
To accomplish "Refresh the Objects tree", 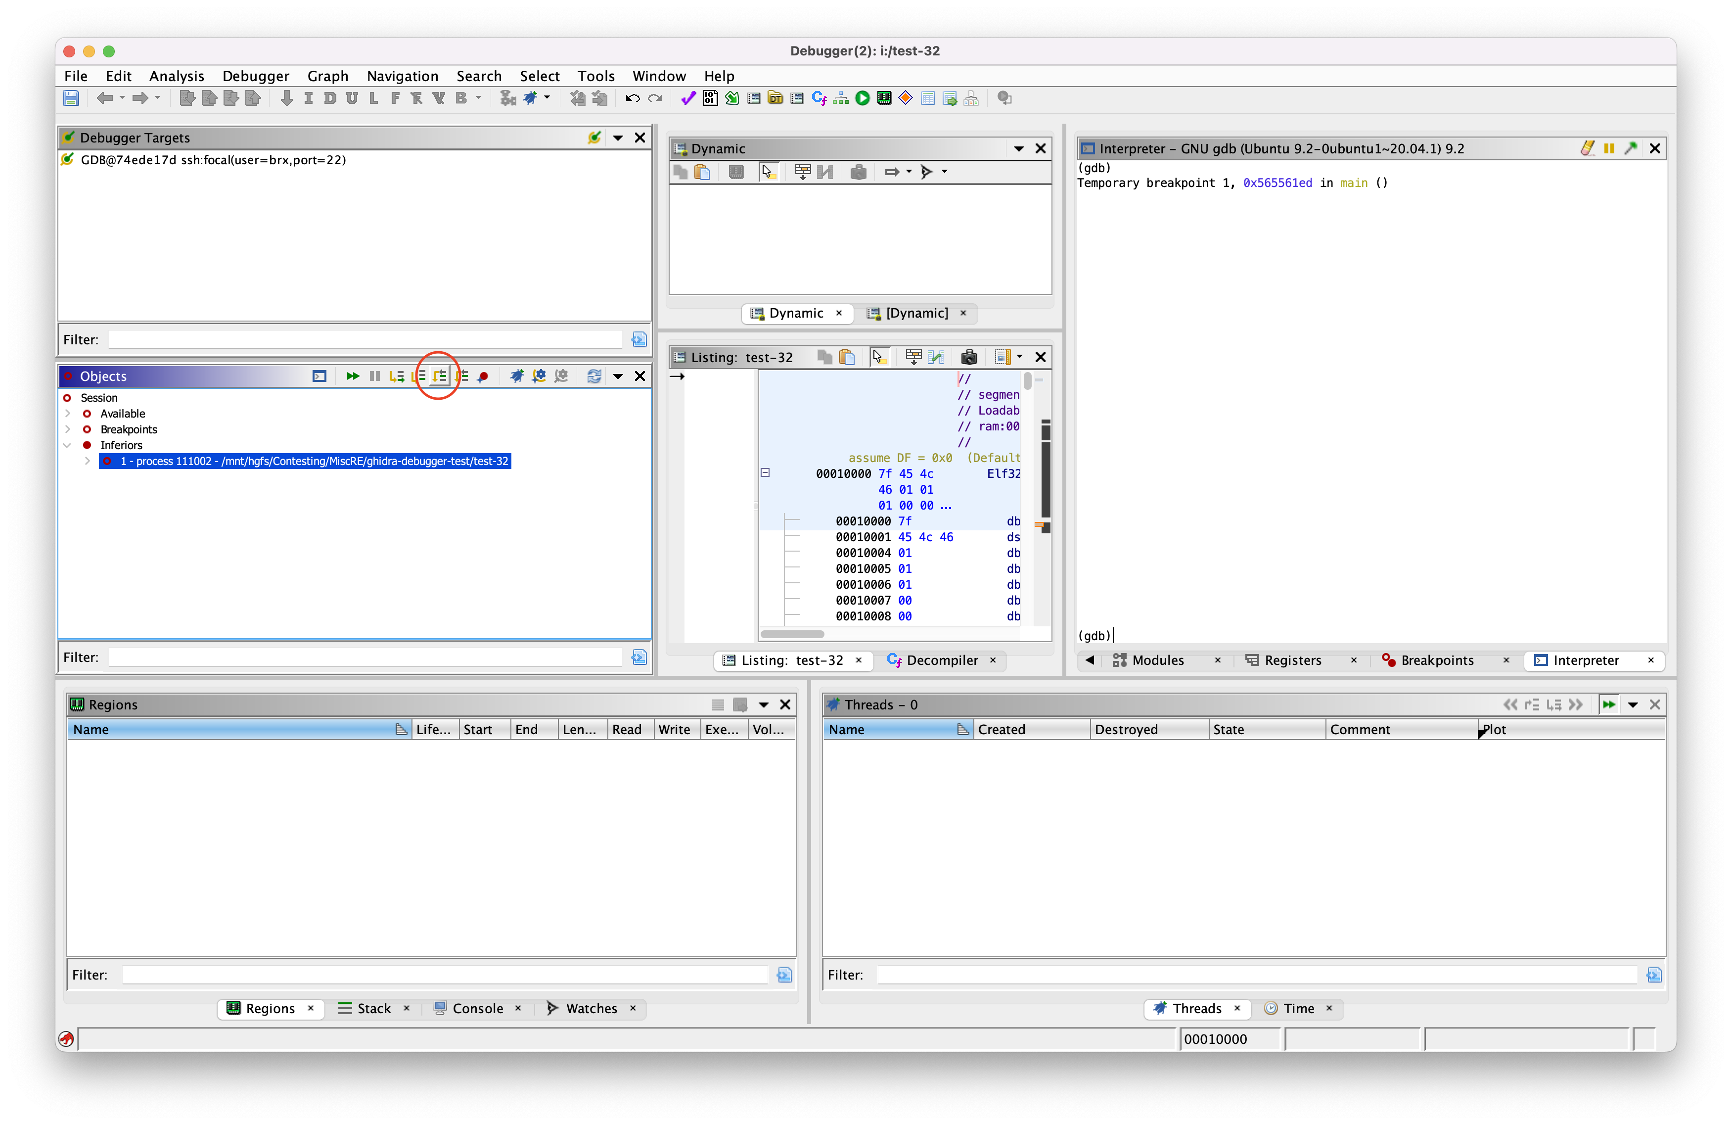I will tap(594, 375).
